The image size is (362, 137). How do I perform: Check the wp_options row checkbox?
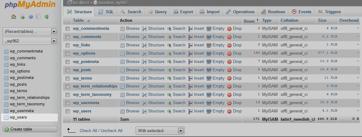67,53
